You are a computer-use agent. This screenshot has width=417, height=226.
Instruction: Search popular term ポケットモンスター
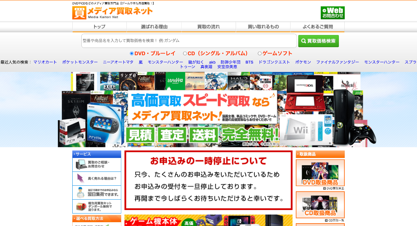80,62
